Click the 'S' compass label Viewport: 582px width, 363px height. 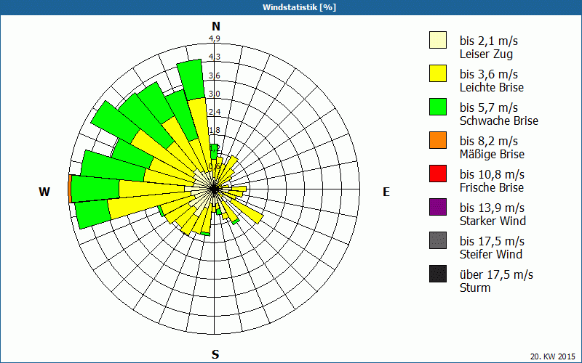215,354
